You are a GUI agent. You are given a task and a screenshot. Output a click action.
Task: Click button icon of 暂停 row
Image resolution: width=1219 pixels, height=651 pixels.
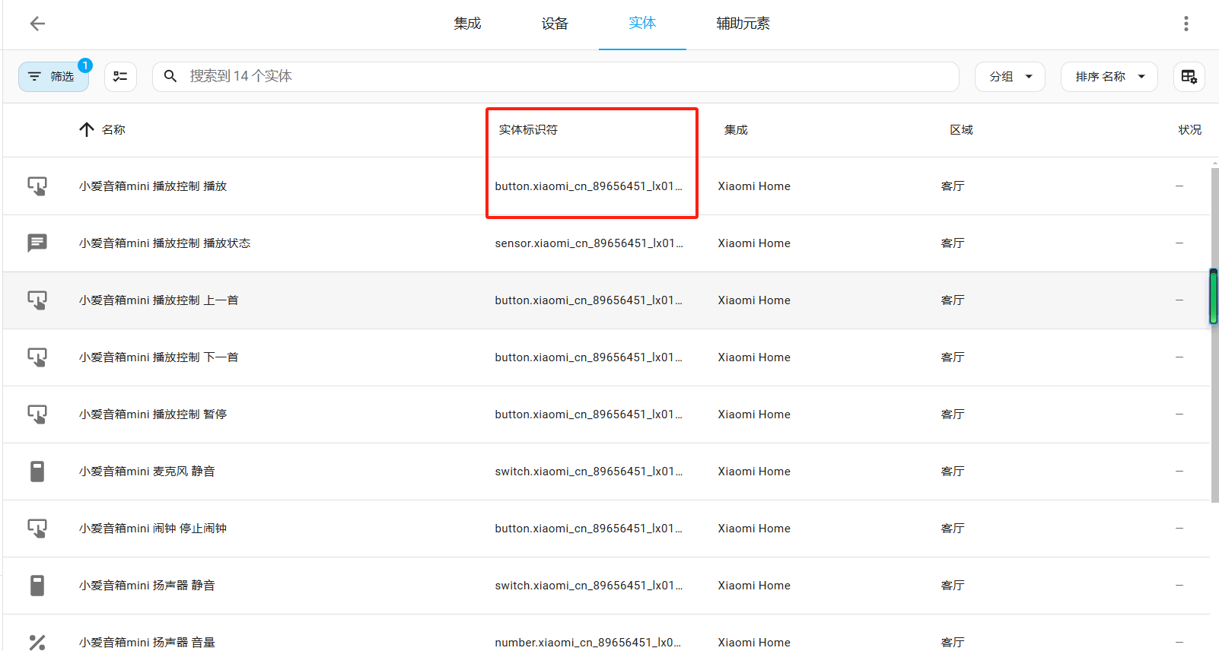pos(37,414)
